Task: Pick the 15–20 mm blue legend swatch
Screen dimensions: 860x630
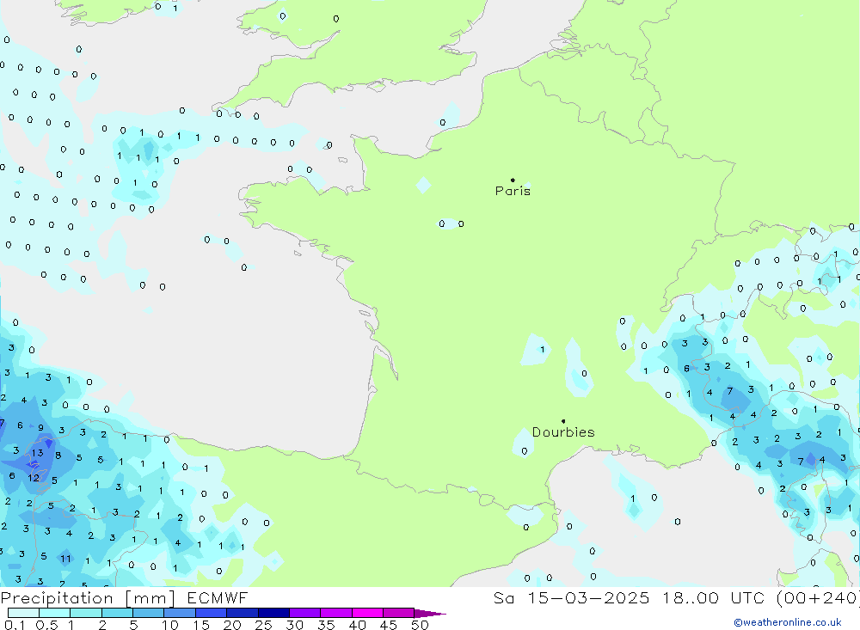Action: [212, 613]
